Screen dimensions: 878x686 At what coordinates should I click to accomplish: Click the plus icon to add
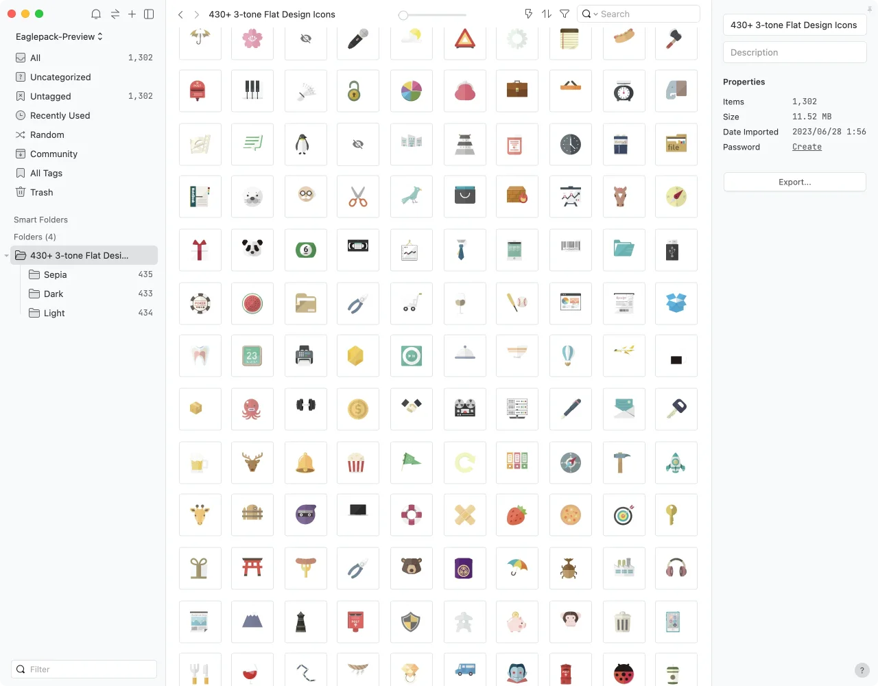(x=132, y=14)
